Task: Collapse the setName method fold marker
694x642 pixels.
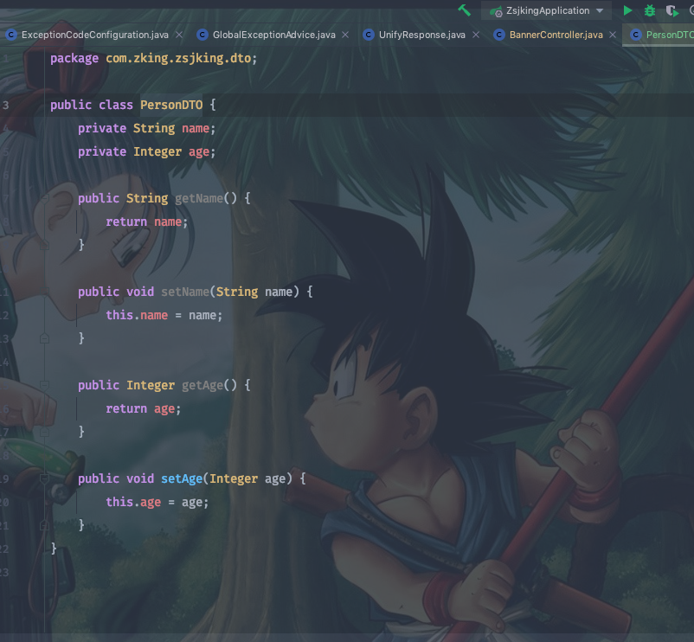Action: pos(44,292)
